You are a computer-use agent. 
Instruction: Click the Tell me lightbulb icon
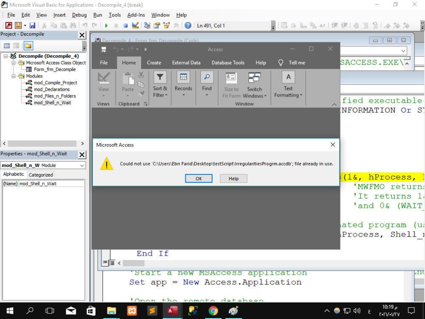(280, 63)
